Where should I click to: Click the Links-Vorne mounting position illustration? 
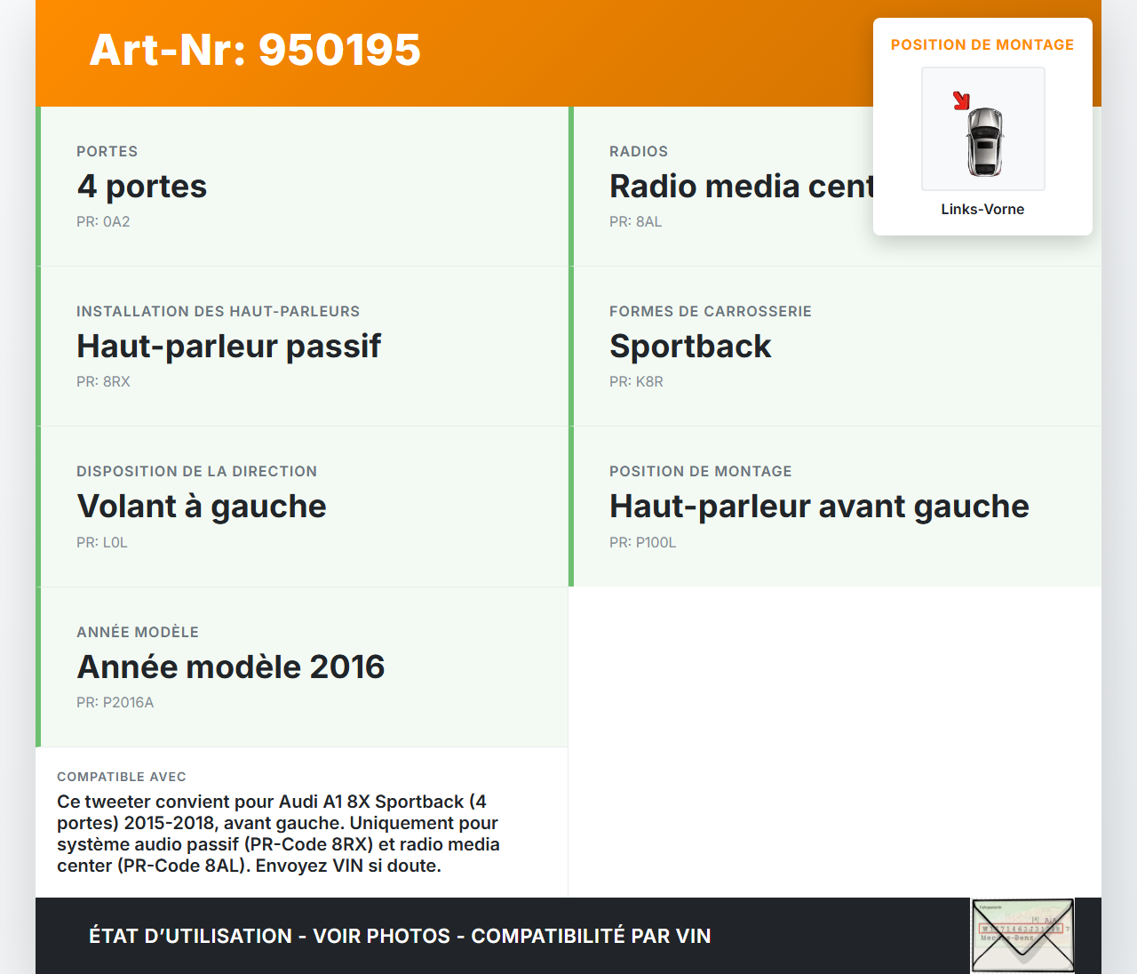coord(982,129)
